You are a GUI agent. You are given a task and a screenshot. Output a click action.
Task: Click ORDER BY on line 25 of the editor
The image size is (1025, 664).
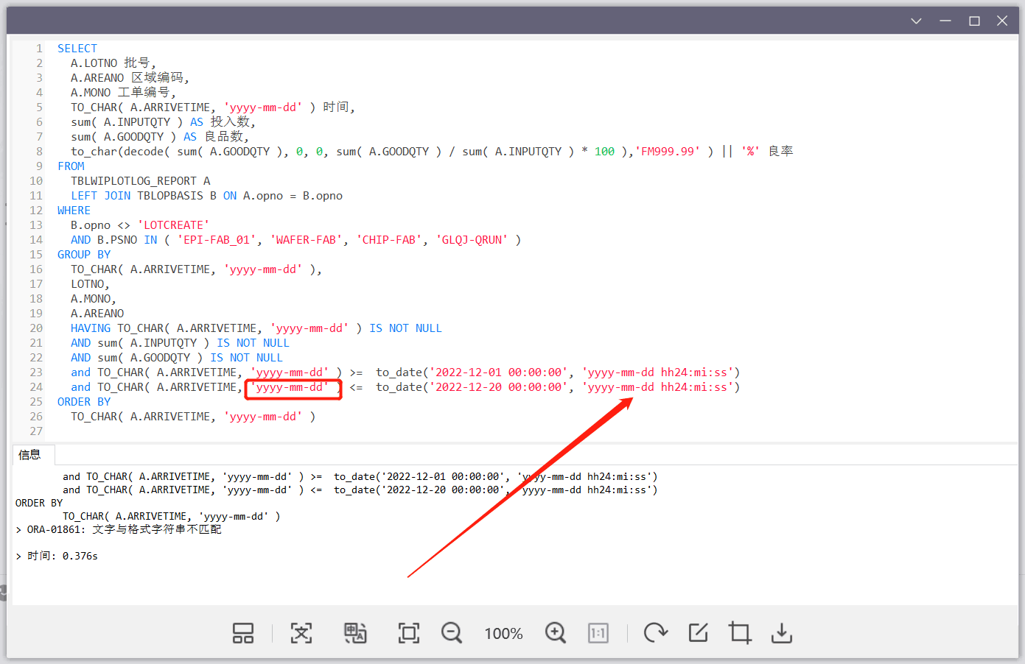coord(84,402)
